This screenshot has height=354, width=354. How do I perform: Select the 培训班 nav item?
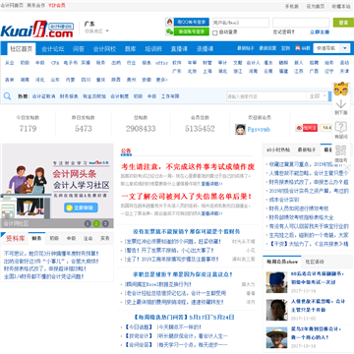click(153, 49)
